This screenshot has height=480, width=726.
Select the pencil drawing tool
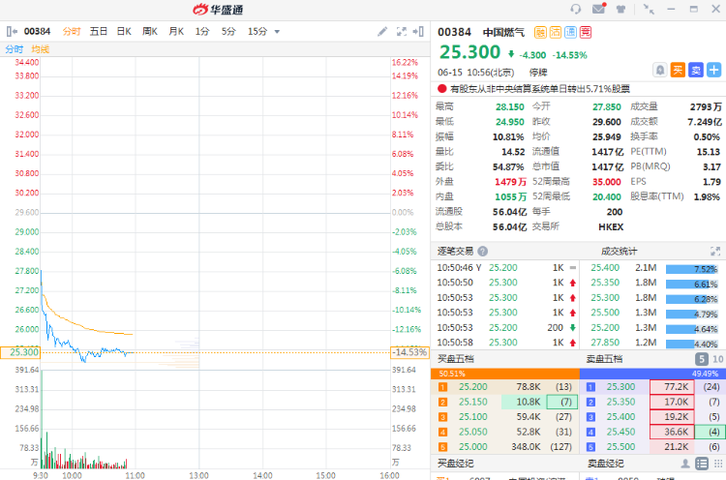[x=382, y=31]
